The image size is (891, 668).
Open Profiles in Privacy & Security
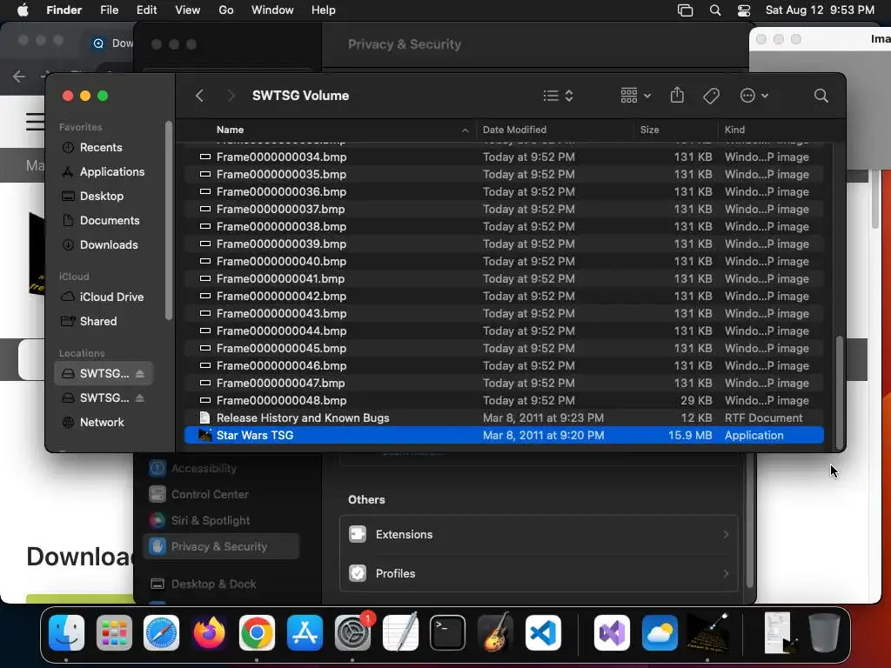539,574
